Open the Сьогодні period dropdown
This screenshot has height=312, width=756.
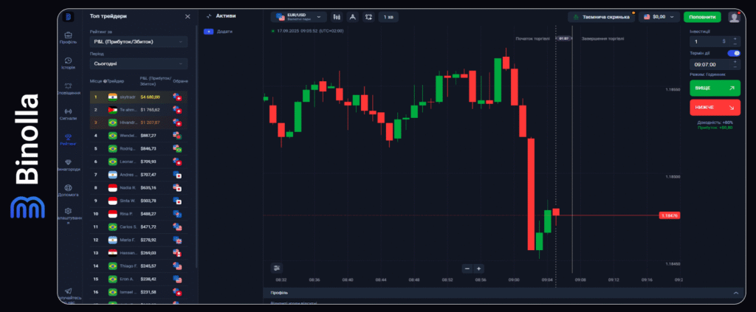point(139,64)
